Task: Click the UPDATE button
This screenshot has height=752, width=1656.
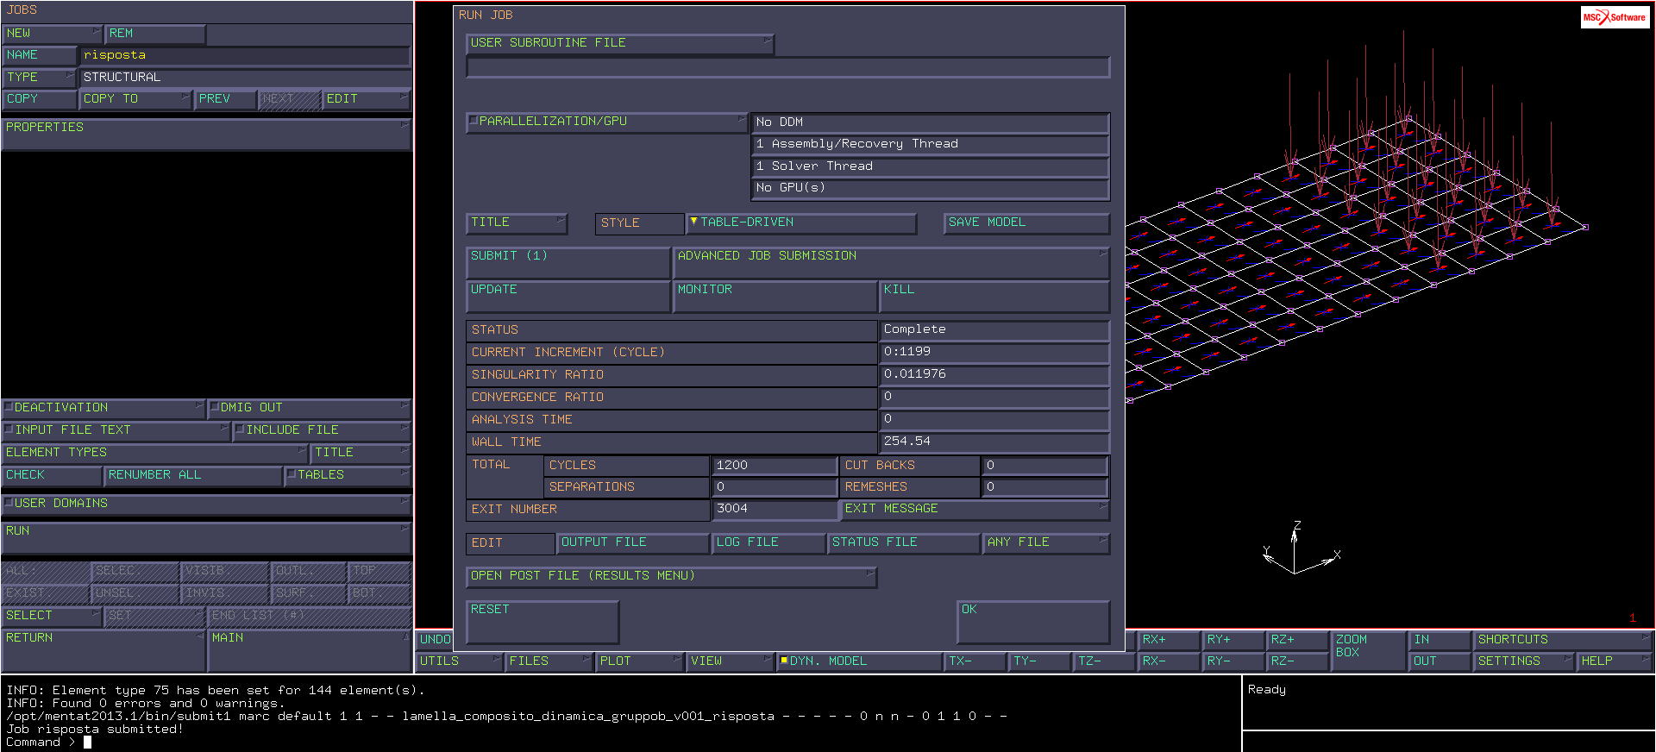Action: 568,296
